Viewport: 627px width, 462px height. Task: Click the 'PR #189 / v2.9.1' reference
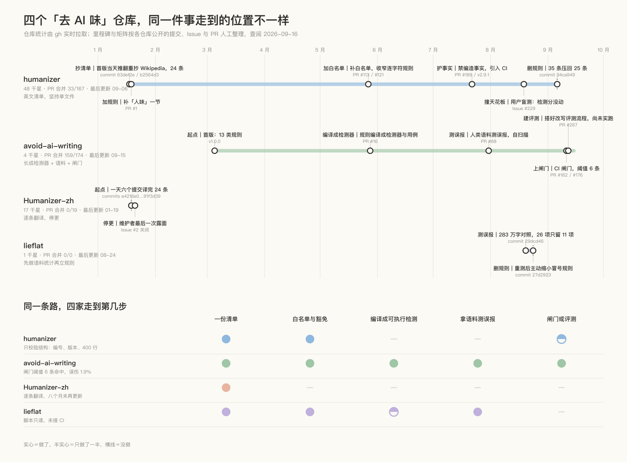pyautogui.click(x=472, y=75)
